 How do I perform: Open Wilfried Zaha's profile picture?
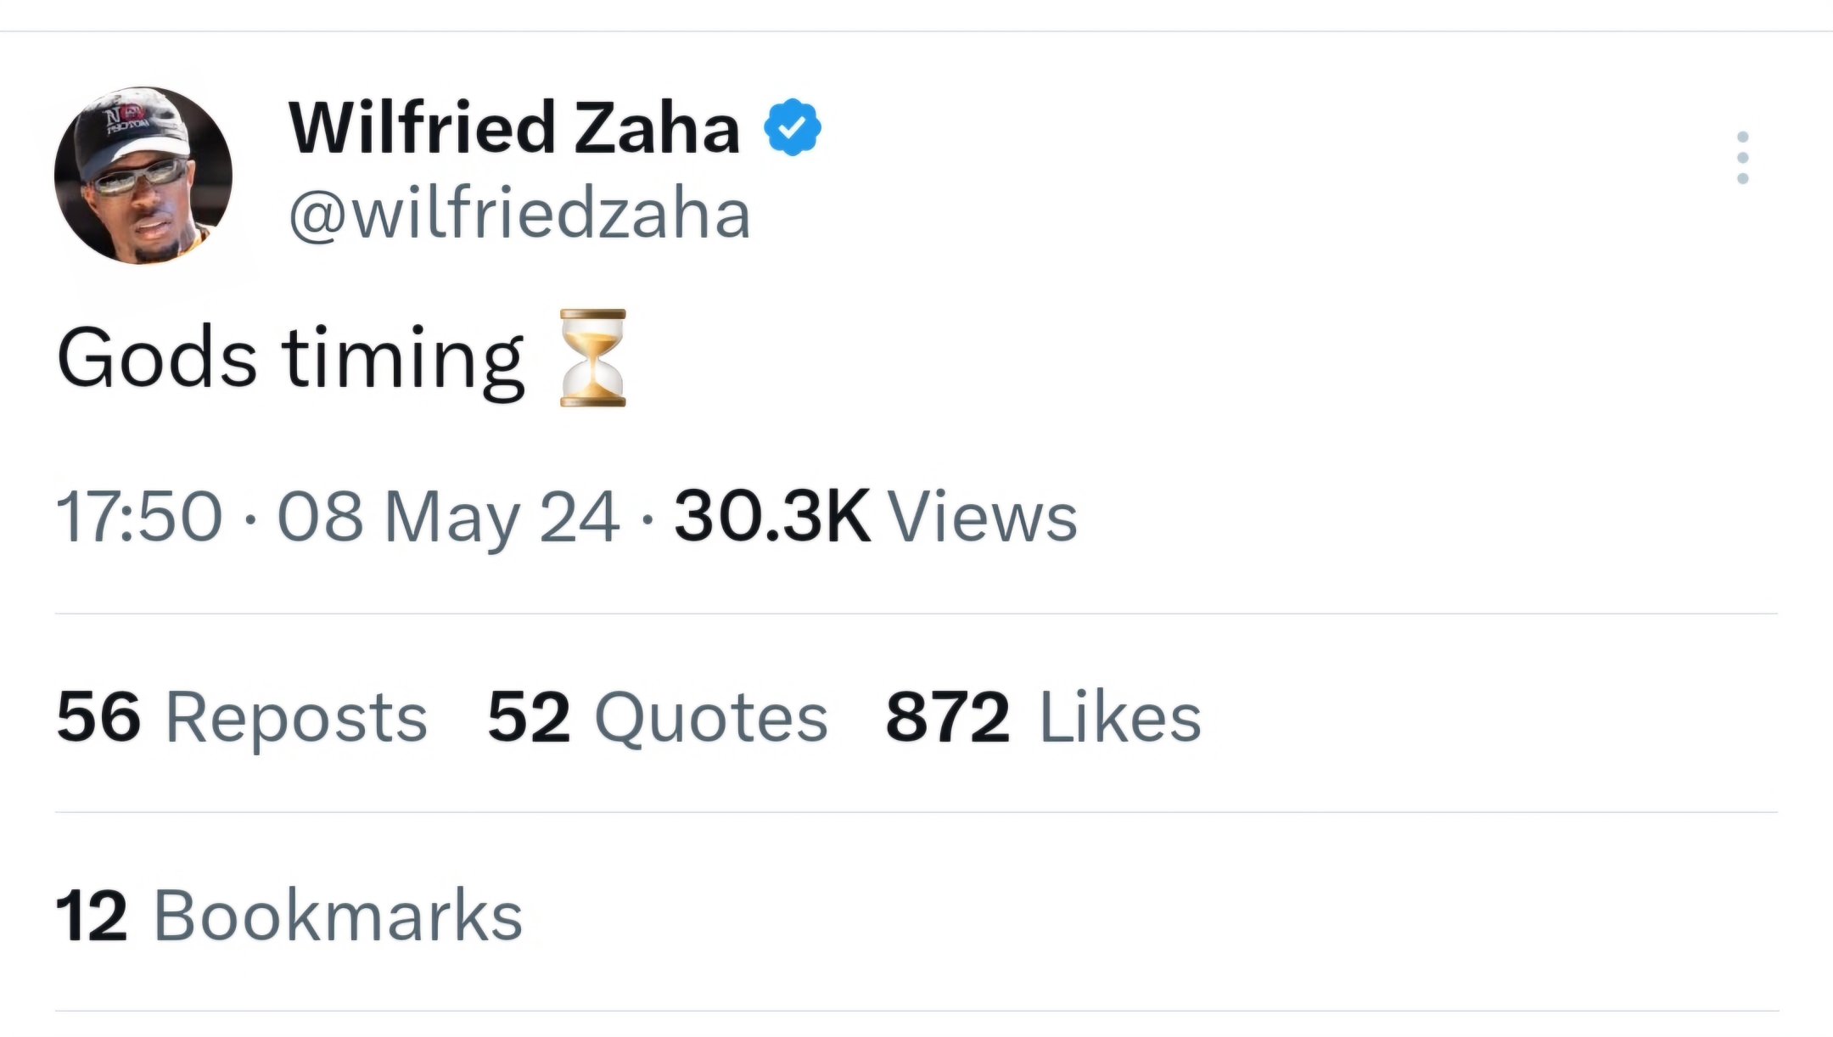(143, 176)
